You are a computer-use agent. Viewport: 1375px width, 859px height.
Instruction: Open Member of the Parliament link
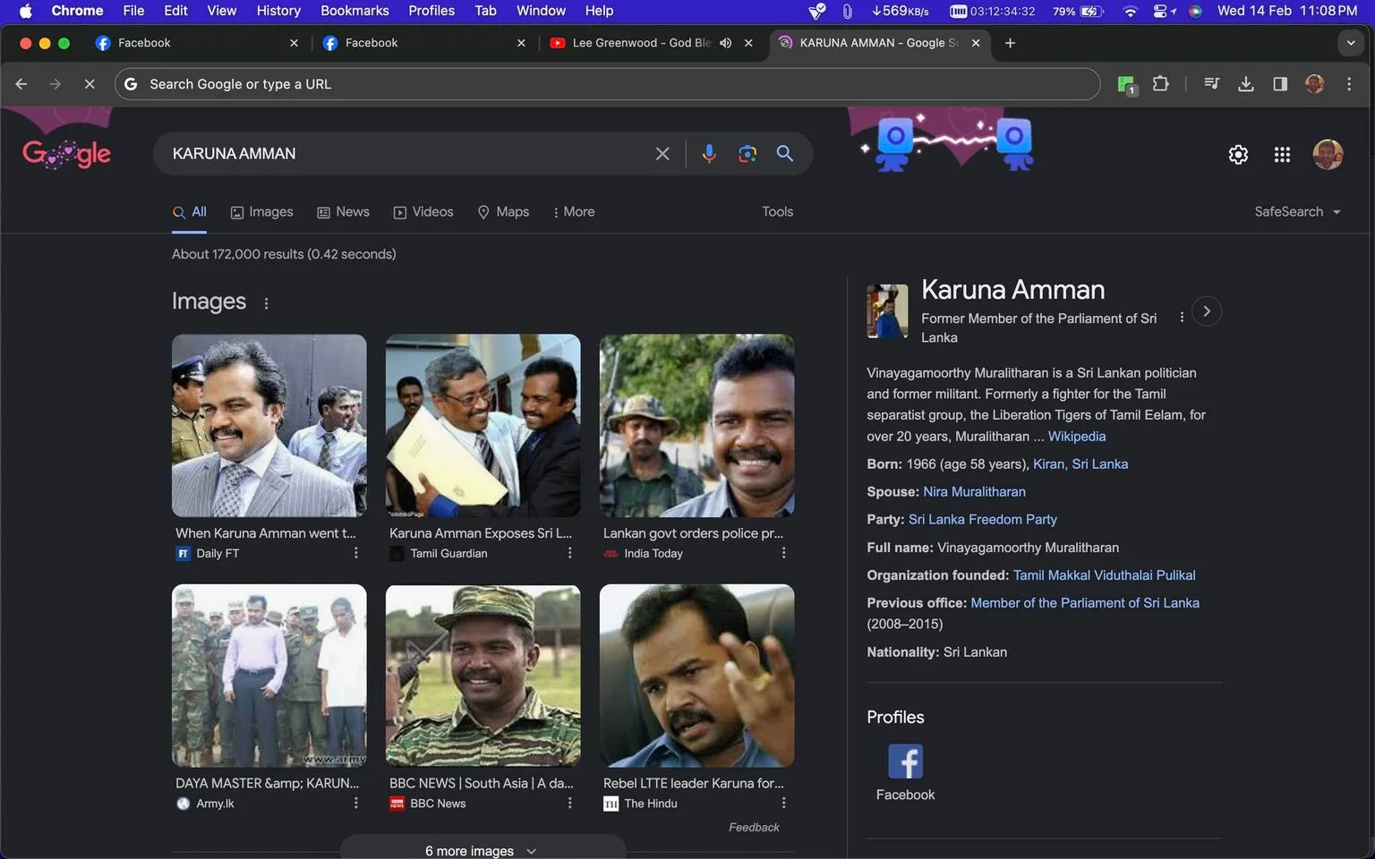click(1085, 603)
